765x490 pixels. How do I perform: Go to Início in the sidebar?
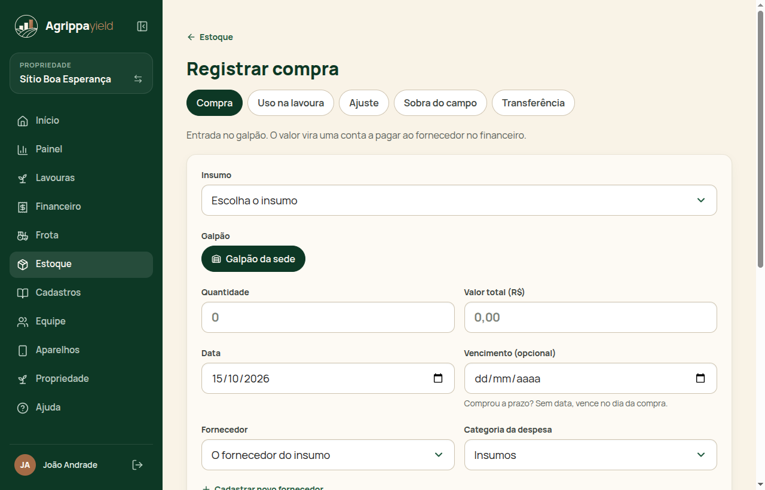pos(81,121)
